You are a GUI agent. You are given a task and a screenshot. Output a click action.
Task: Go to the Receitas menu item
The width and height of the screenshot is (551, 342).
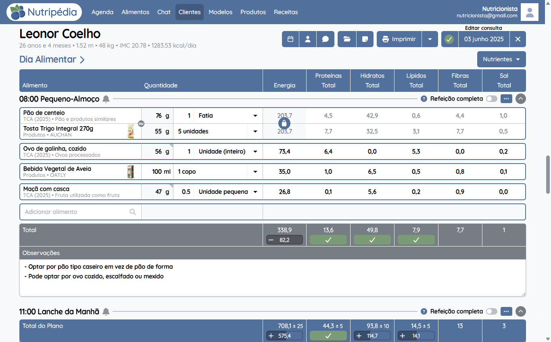point(286,12)
